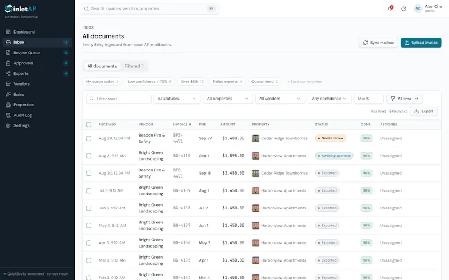Apply the Low confidence < 70% view
Screen dimensions: 449x280
[x=149, y=81]
